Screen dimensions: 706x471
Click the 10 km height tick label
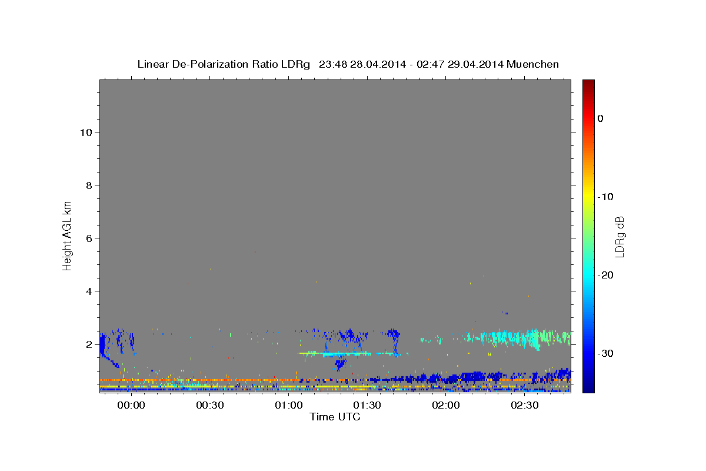(85, 132)
